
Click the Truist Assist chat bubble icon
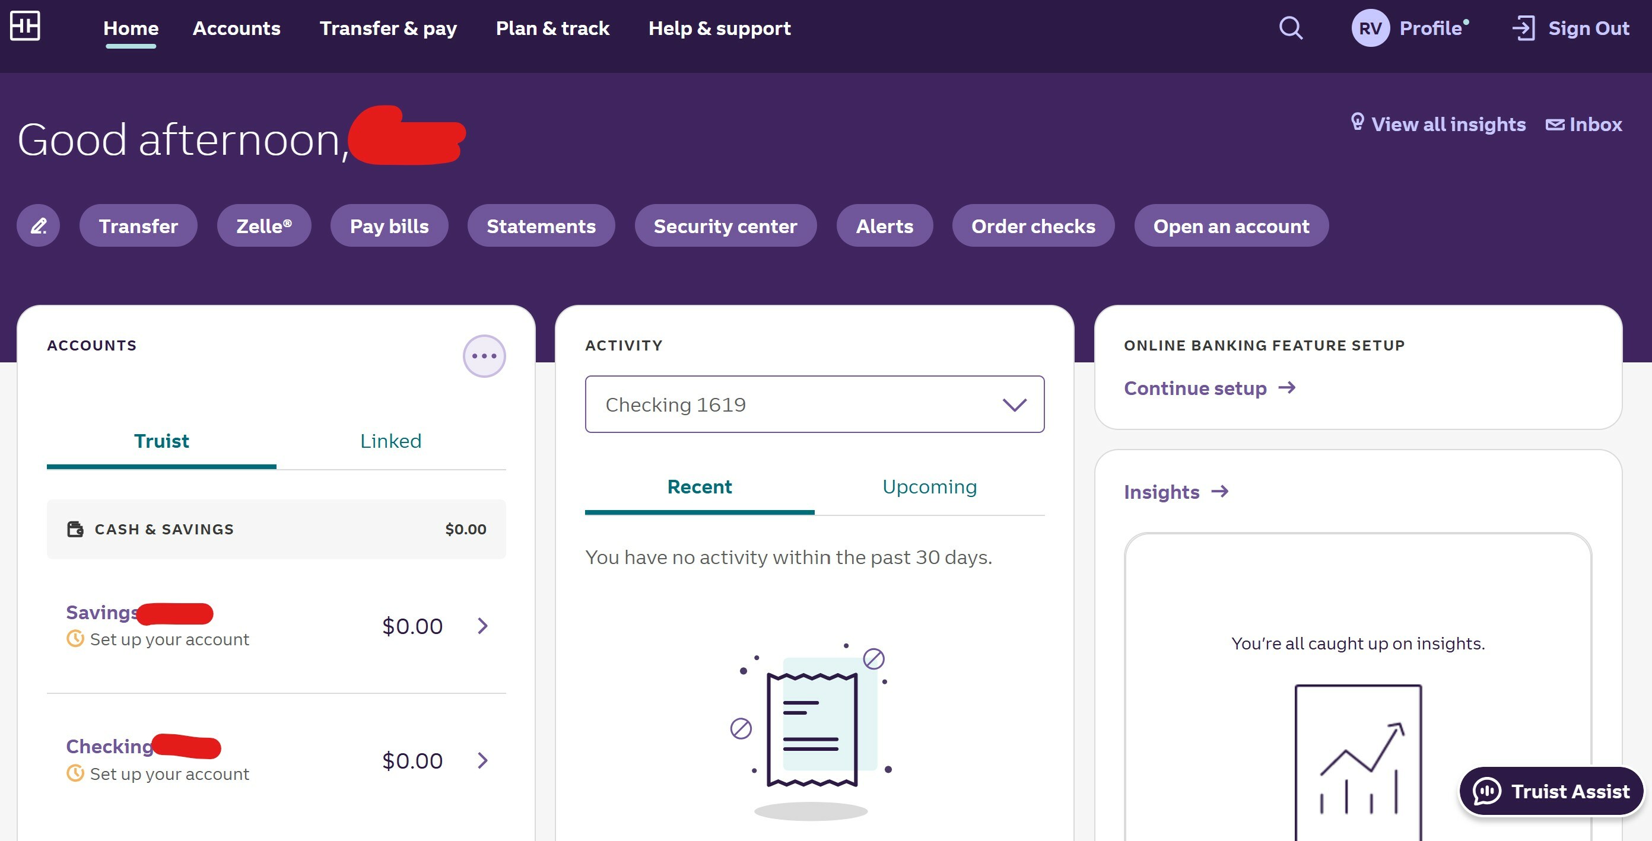[1486, 791]
